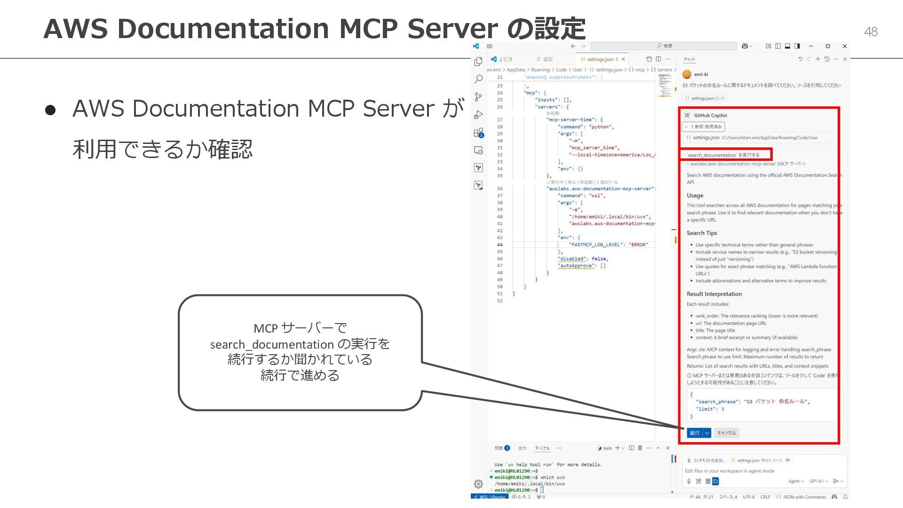Open the dropdown arrow next to 続行
The height and width of the screenshot is (508, 903).
[x=707, y=433]
